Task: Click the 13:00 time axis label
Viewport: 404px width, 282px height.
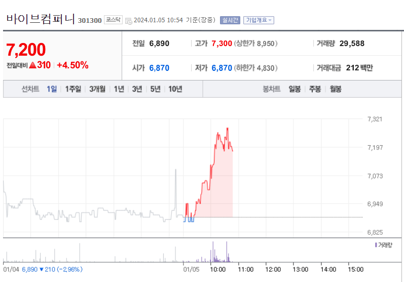Action: pyautogui.click(x=300, y=269)
